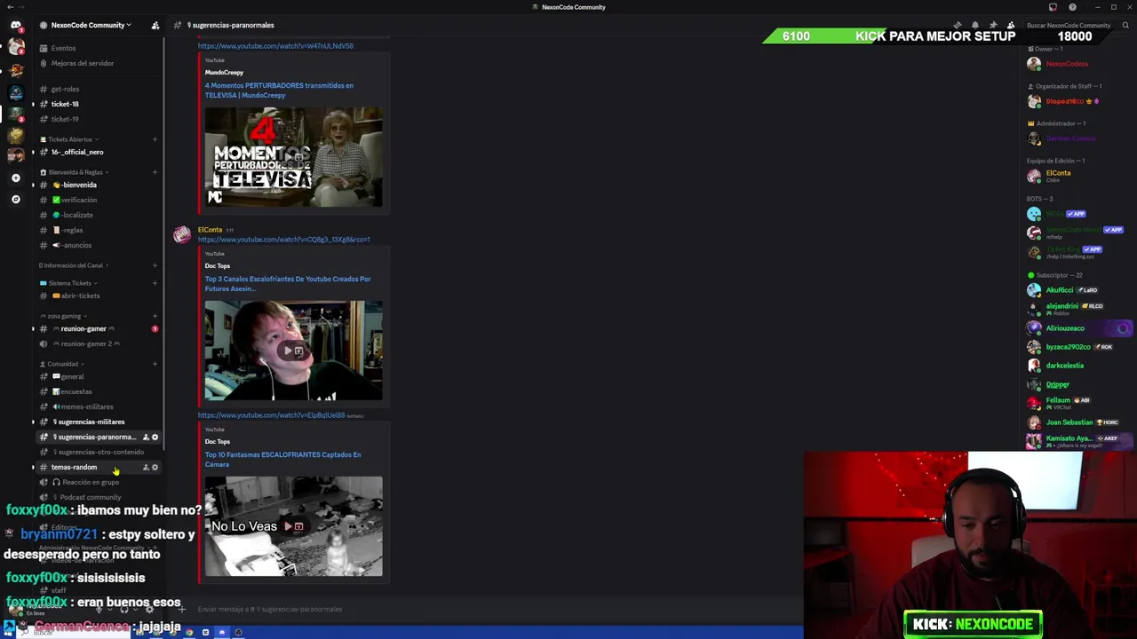The image size is (1137, 639).
Task: Open settings gear on temas-random channel
Action: pyautogui.click(x=155, y=467)
